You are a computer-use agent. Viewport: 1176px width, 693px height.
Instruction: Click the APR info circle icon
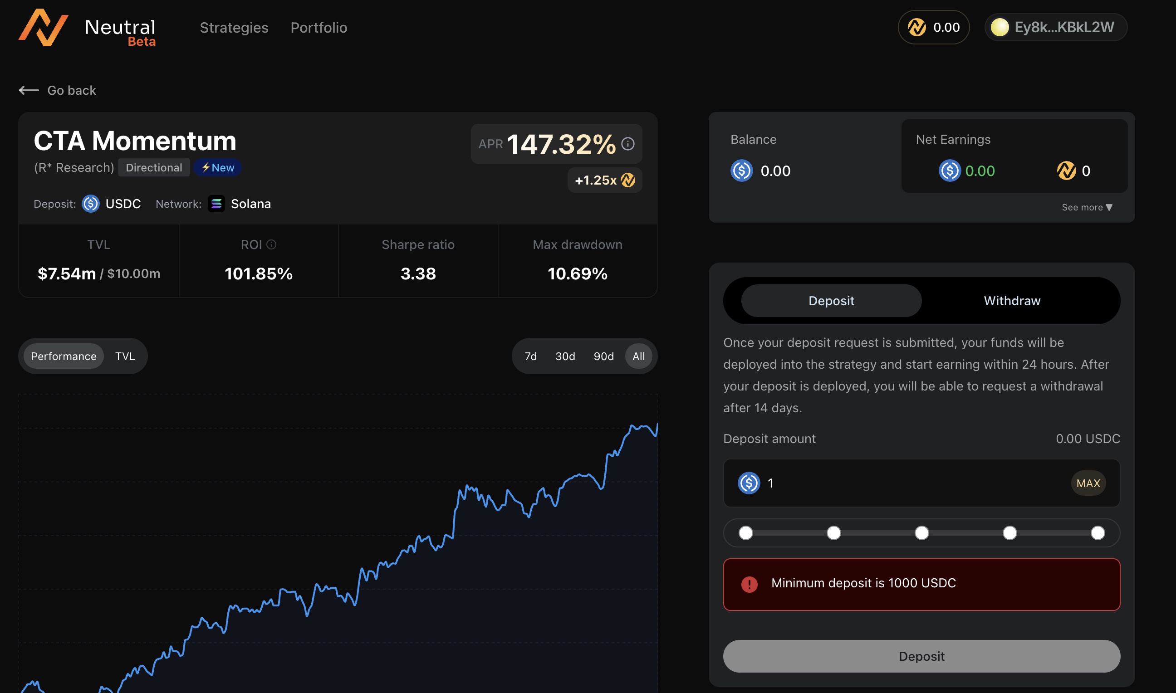pos(627,144)
